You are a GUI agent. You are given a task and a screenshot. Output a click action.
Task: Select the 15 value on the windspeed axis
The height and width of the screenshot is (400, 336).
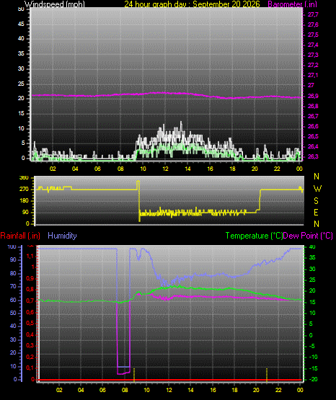point(21,114)
